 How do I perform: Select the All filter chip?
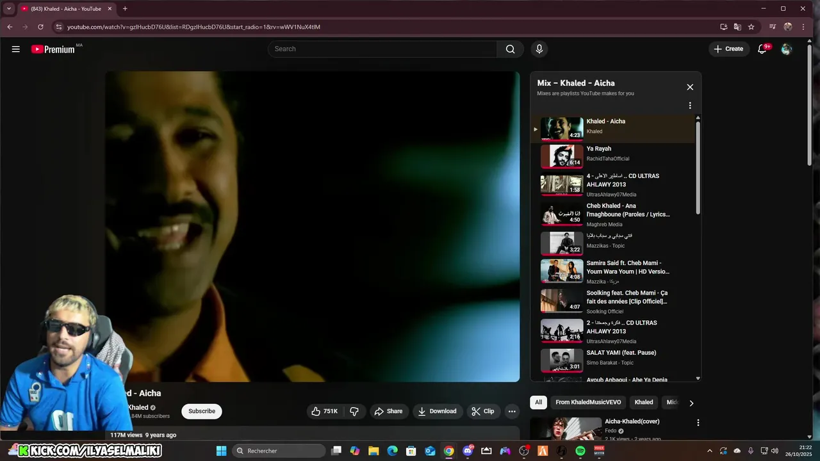(538, 402)
